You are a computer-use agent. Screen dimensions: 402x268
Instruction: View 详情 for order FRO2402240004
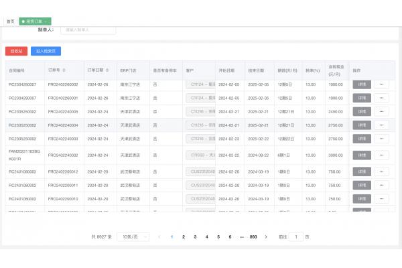(361, 125)
